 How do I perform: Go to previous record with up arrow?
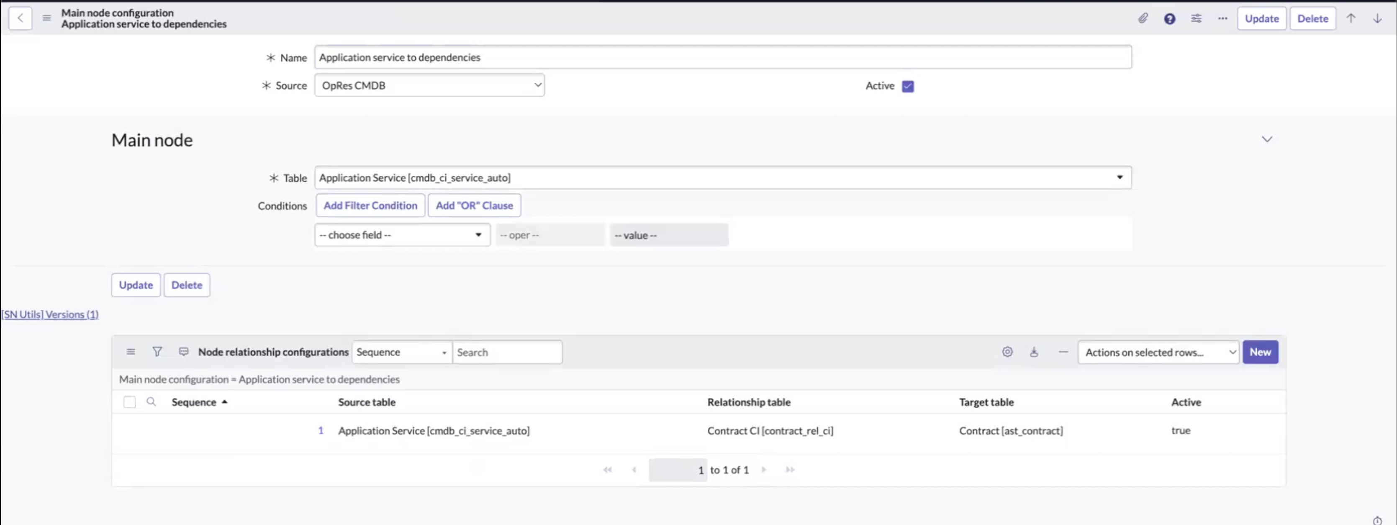point(1351,18)
